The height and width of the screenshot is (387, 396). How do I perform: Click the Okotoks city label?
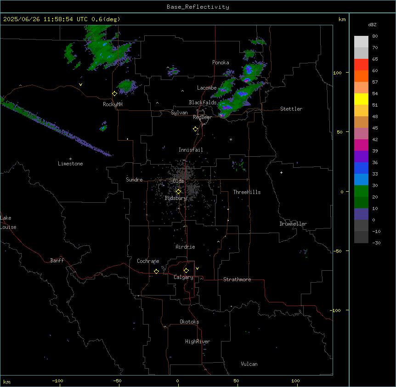(189, 322)
